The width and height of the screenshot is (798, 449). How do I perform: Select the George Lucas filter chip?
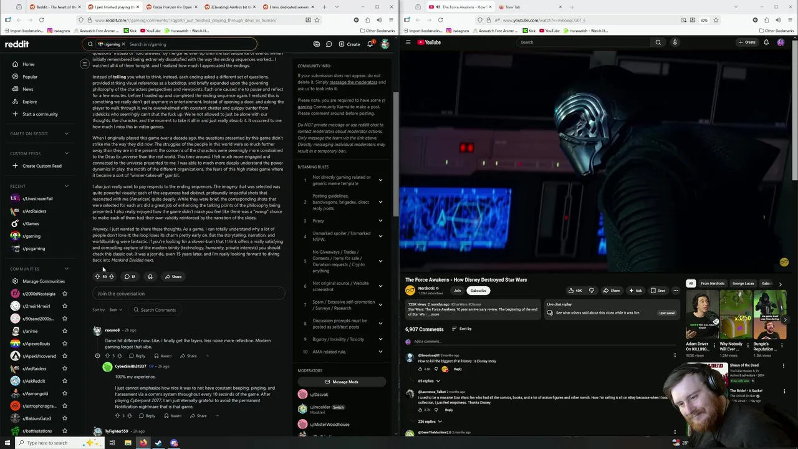(x=743, y=284)
